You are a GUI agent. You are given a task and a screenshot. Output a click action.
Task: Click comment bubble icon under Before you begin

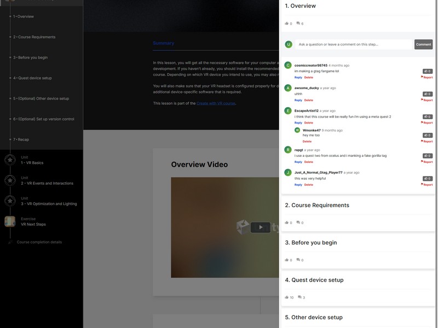coord(298,260)
